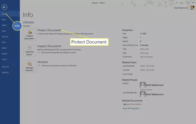Viewport: 196px width, 124px height.
Task: Expand the Properties dropdown heading
Action: (128, 30)
